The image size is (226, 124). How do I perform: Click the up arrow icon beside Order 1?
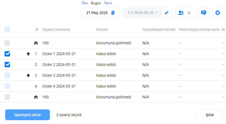coord(28,54)
